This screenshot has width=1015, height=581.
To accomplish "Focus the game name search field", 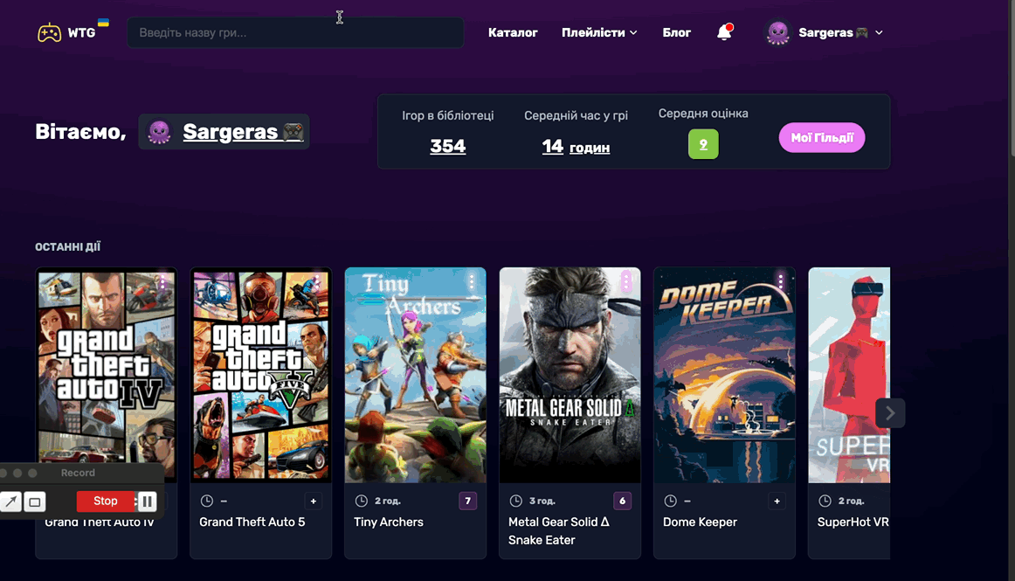I will [x=295, y=32].
